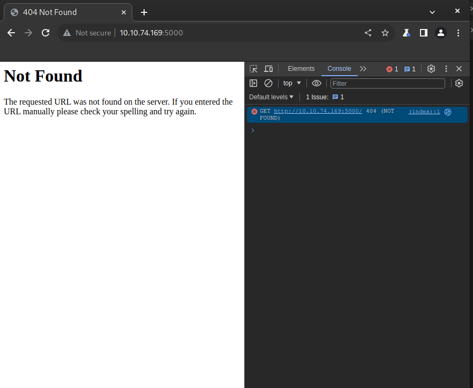
Task: Go back to the previous page
Action: 11,33
